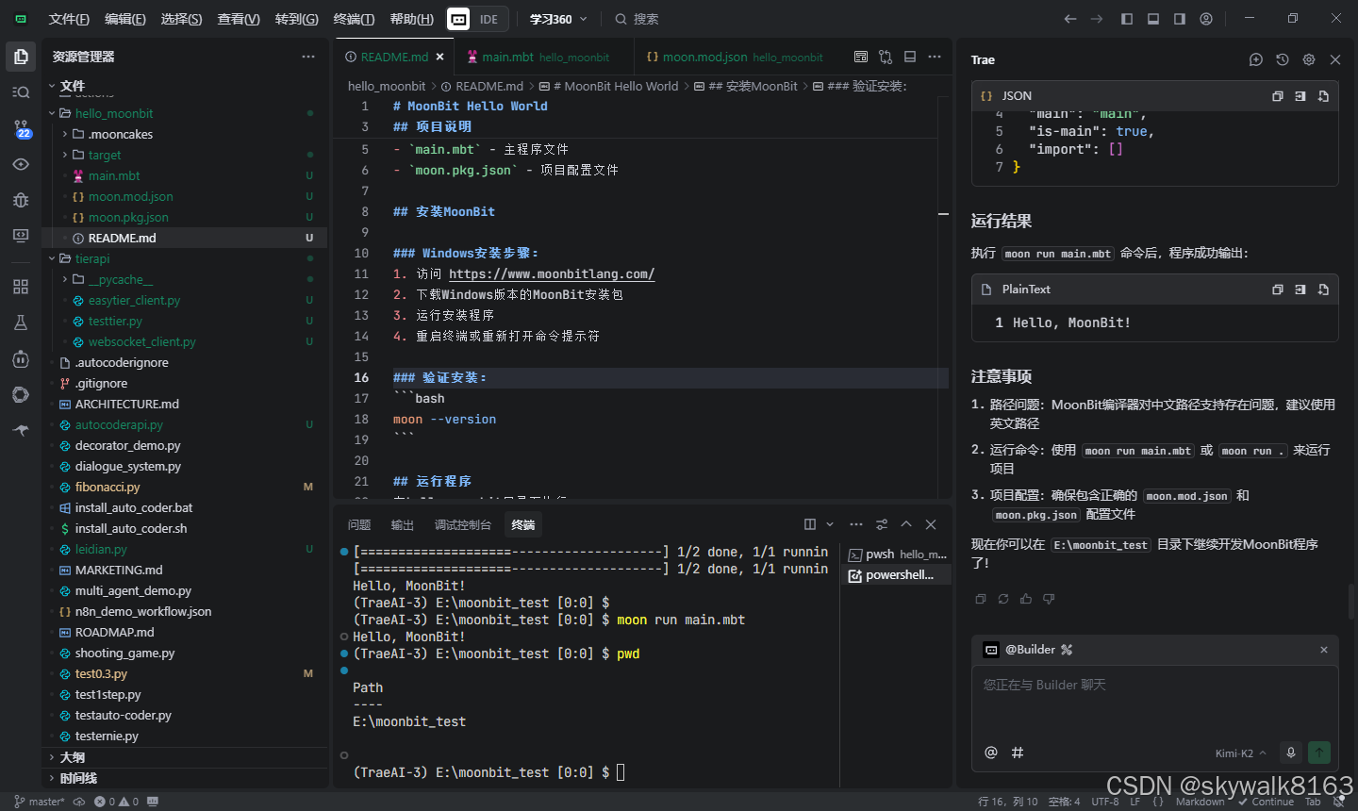Select the pwsh hello_m terminal instance

click(x=897, y=554)
